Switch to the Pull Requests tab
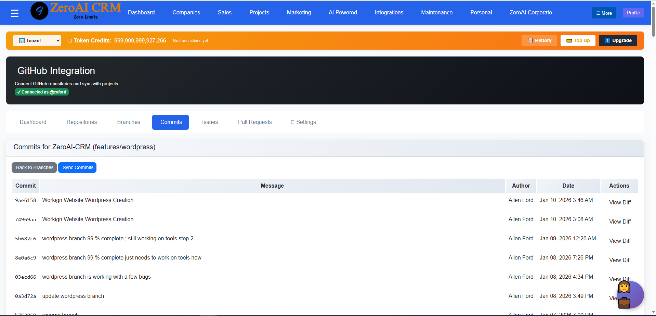The height and width of the screenshot is (316, 656). coord(255,122)
